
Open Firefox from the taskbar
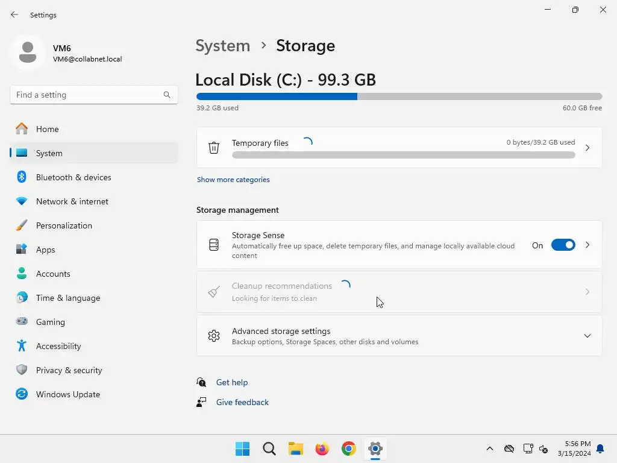(x=322, y=449)
